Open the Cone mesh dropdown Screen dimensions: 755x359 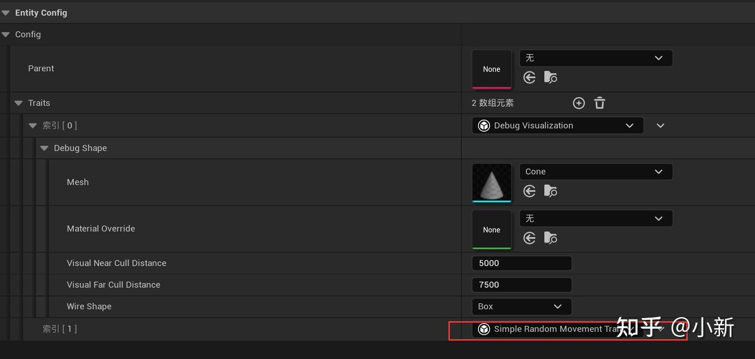tap(596, 172)
